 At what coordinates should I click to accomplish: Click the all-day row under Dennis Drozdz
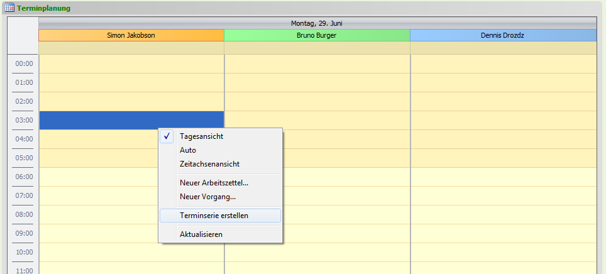(504, 48)
